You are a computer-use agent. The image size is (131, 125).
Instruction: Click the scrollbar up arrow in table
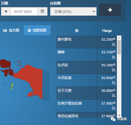(119, 38)
